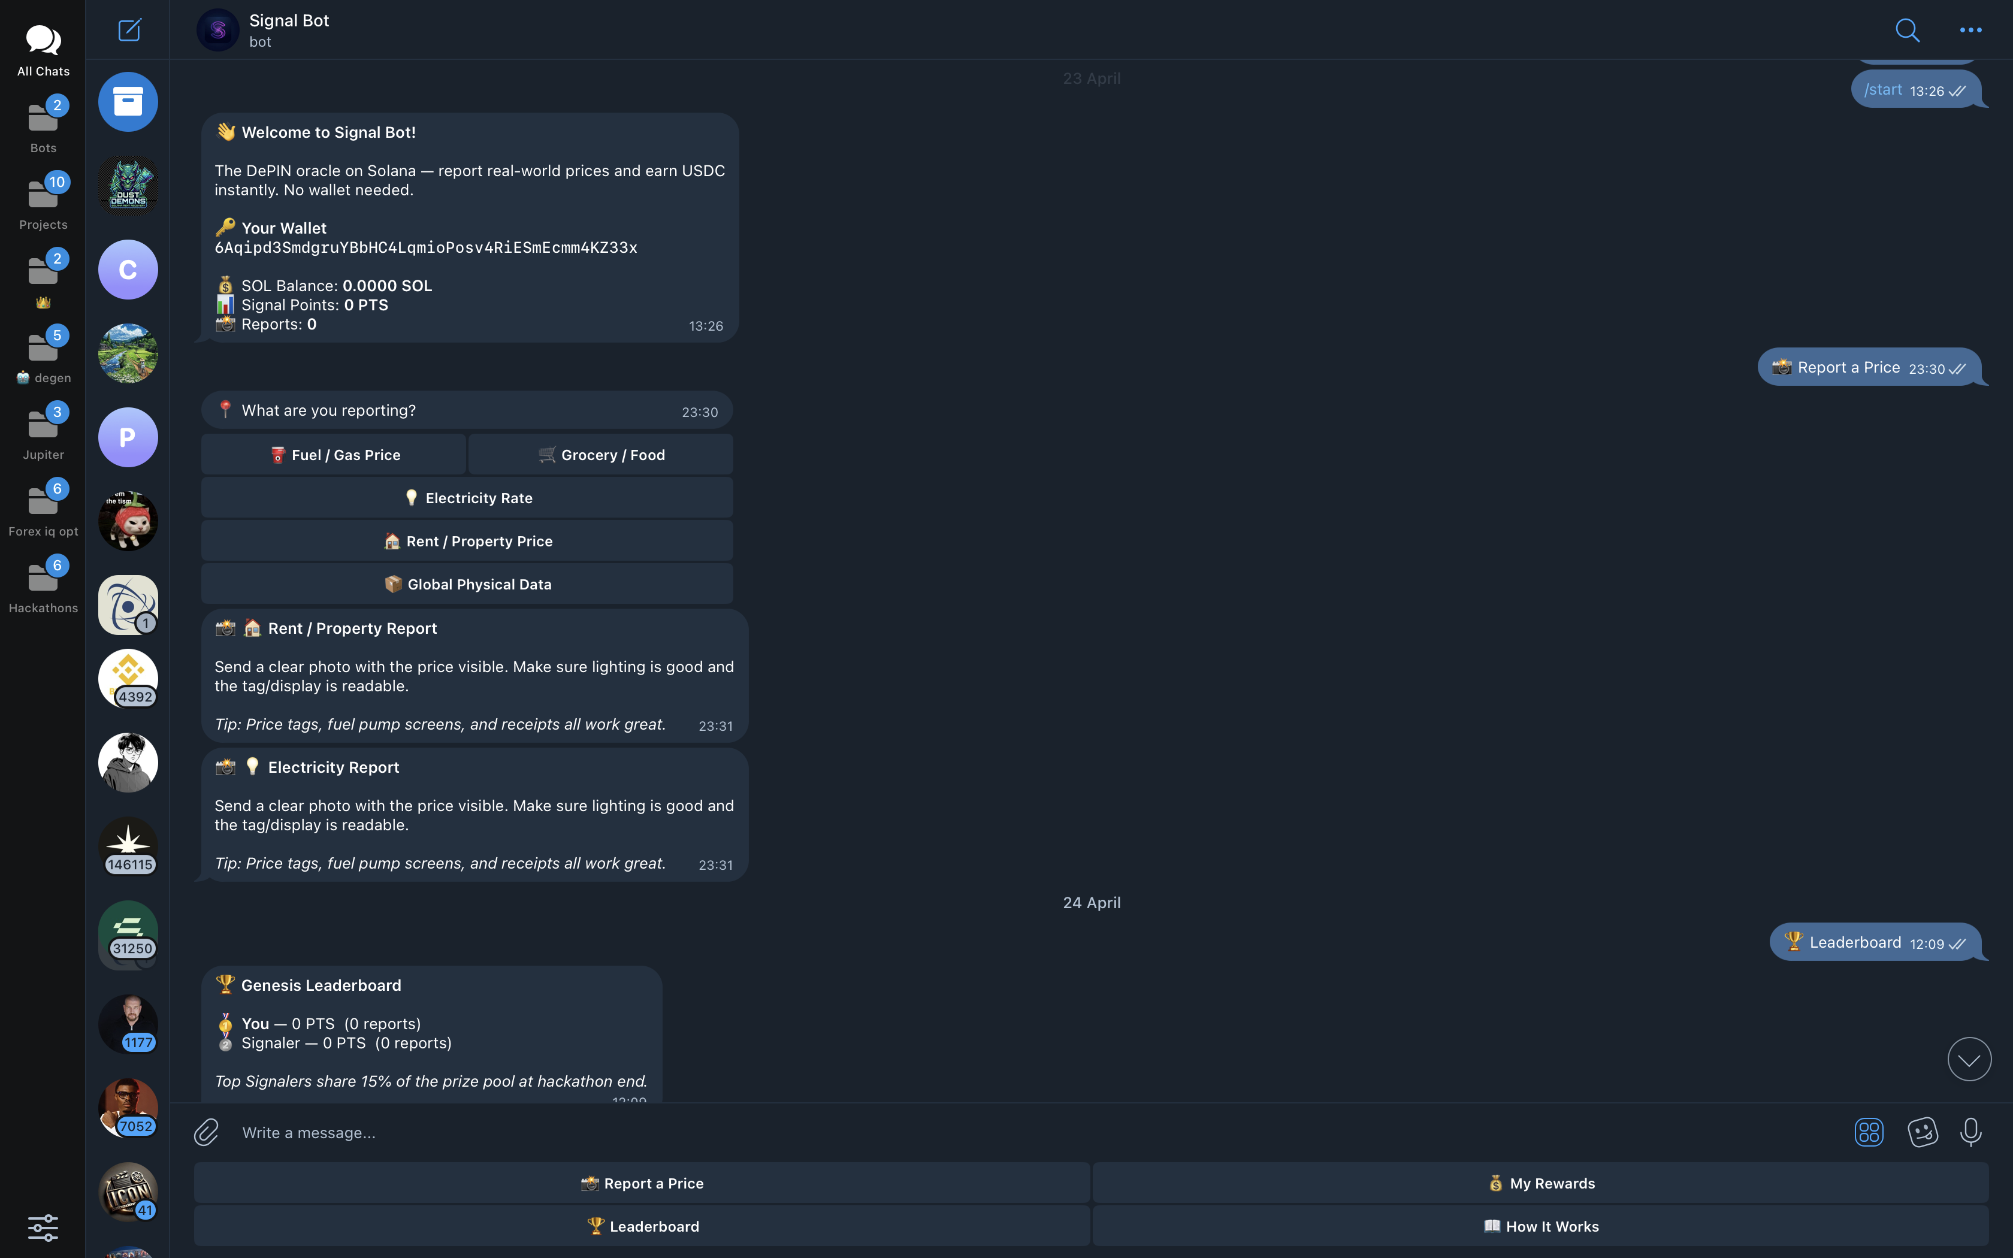
Task: Jump to latest with scroll-down chevron
Action: tap(1969, 1059)
